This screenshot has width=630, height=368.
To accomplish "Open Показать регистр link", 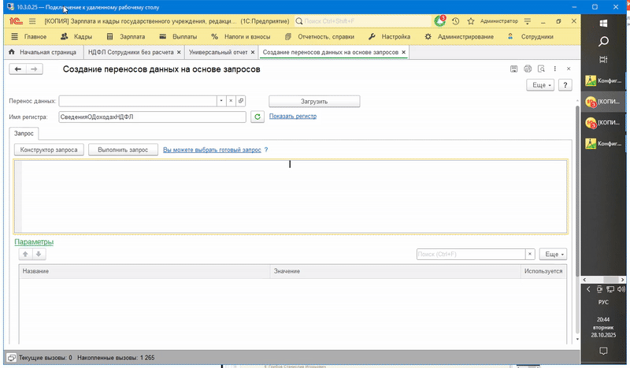I will pos(293,117).
